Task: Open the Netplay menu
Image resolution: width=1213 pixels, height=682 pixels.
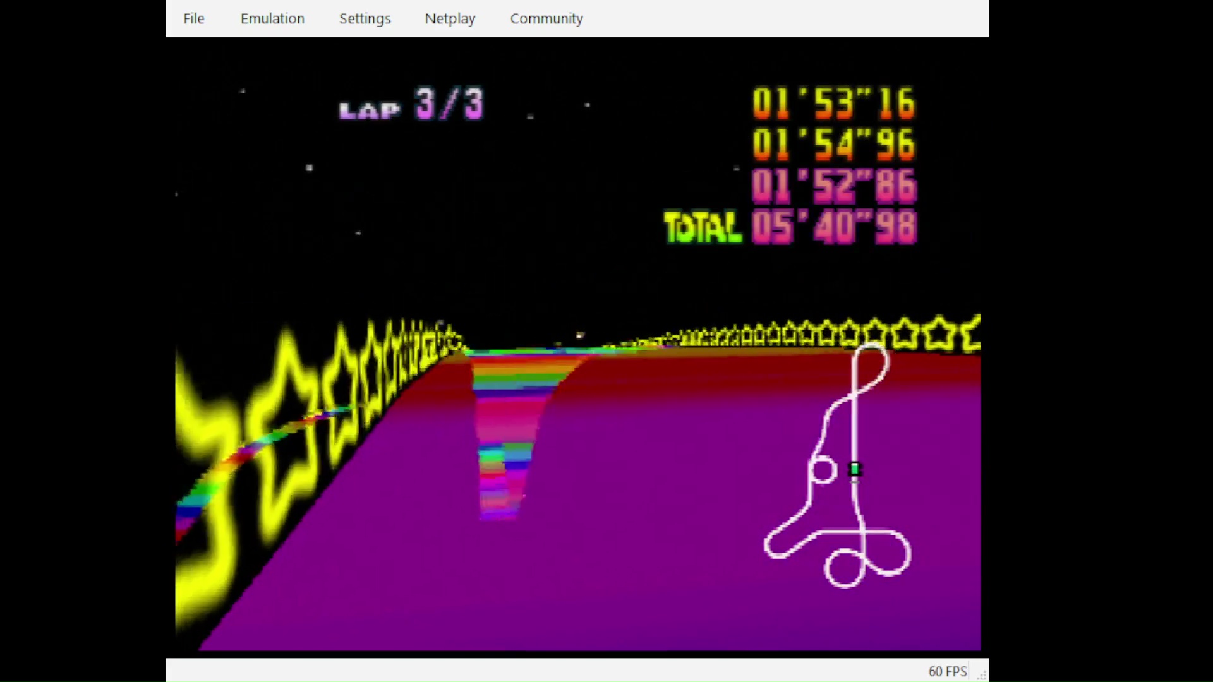Action: [x=450, y=19]
